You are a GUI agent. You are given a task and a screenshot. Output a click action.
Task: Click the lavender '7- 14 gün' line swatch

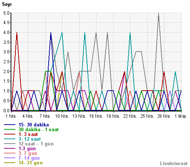9,158
